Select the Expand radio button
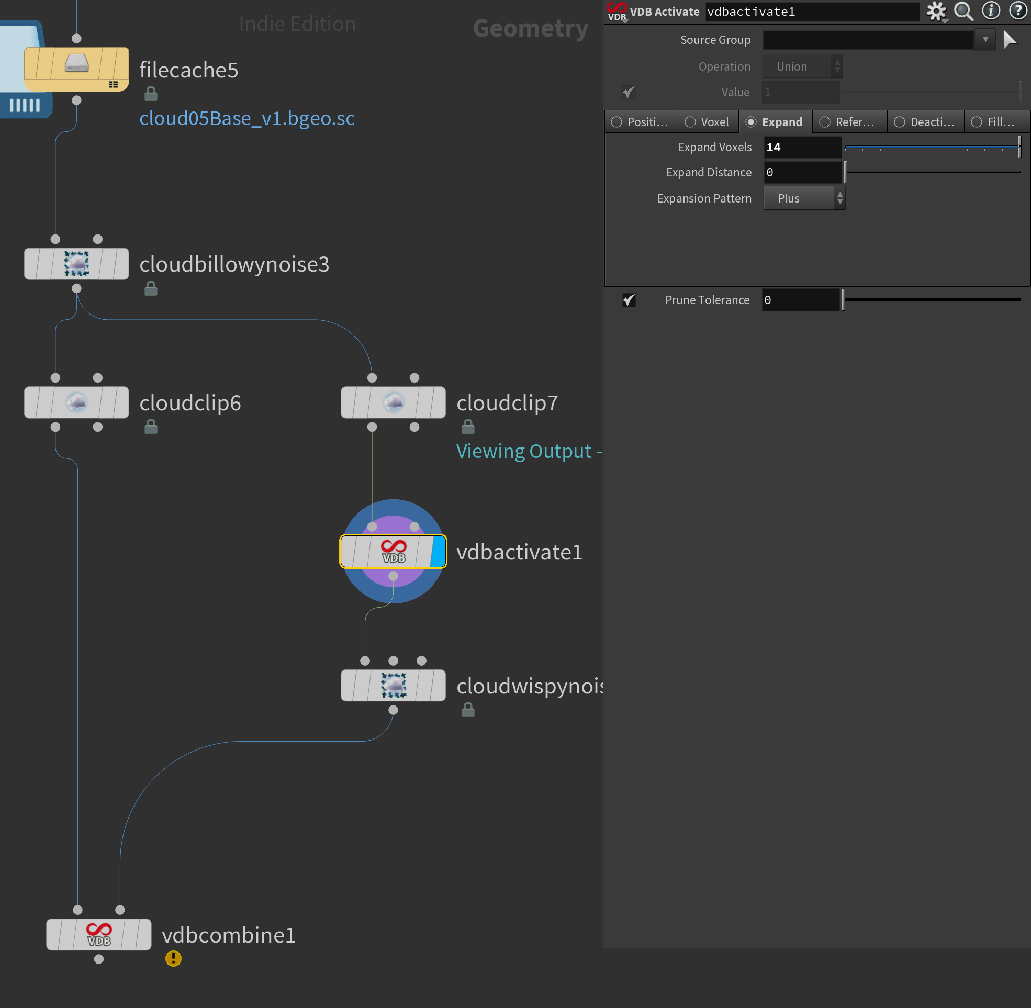This screenshot has height=1008, width=1031. coord(750,121)
